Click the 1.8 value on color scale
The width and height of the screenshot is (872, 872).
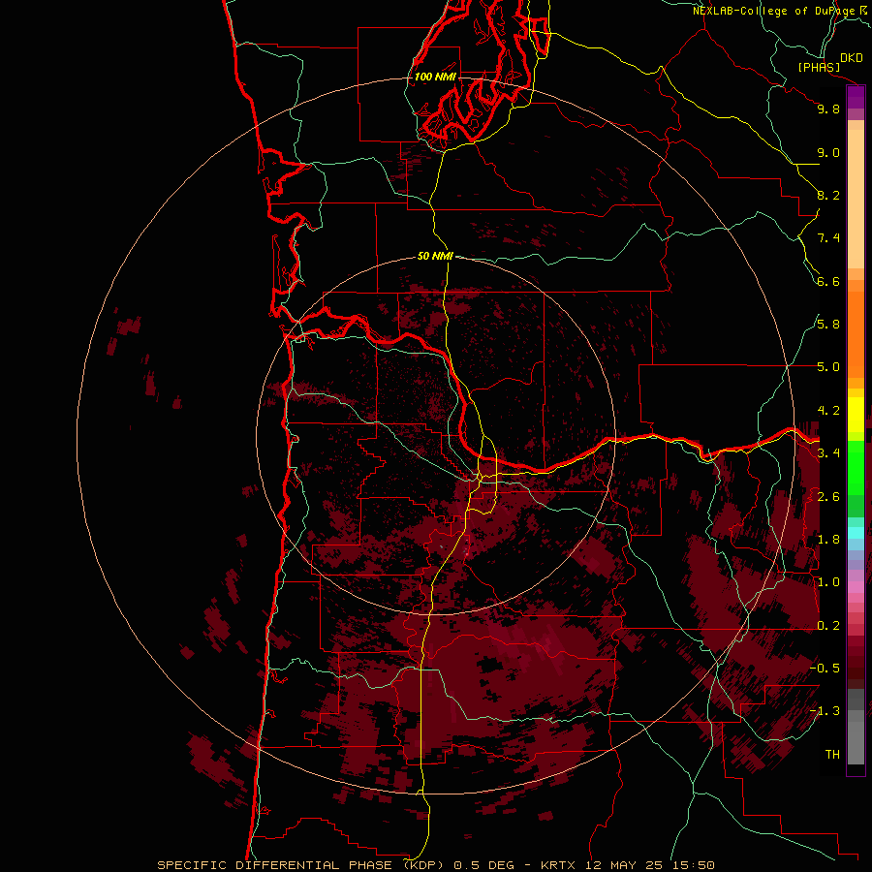coord(828,540)
